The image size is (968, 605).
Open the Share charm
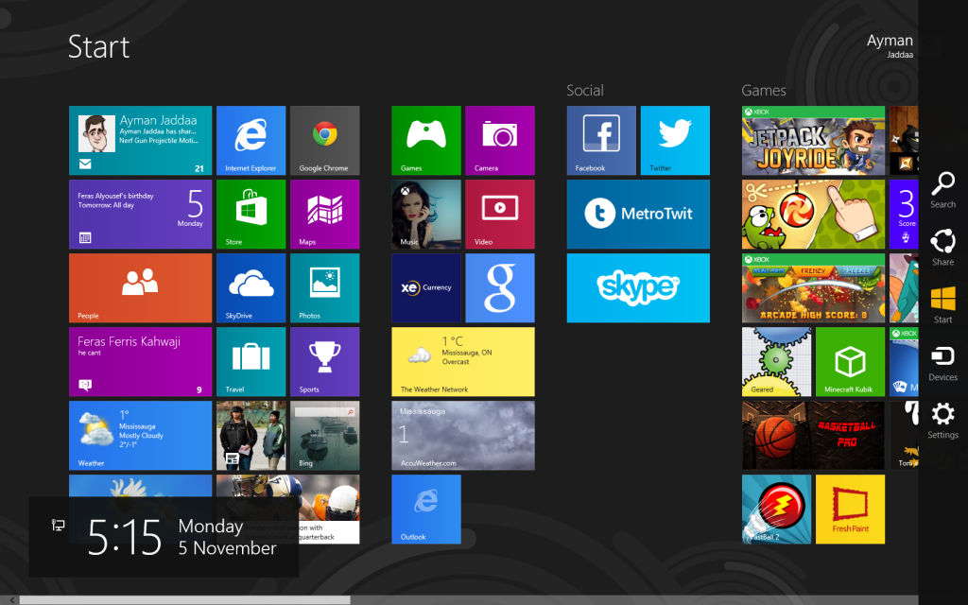942,248
